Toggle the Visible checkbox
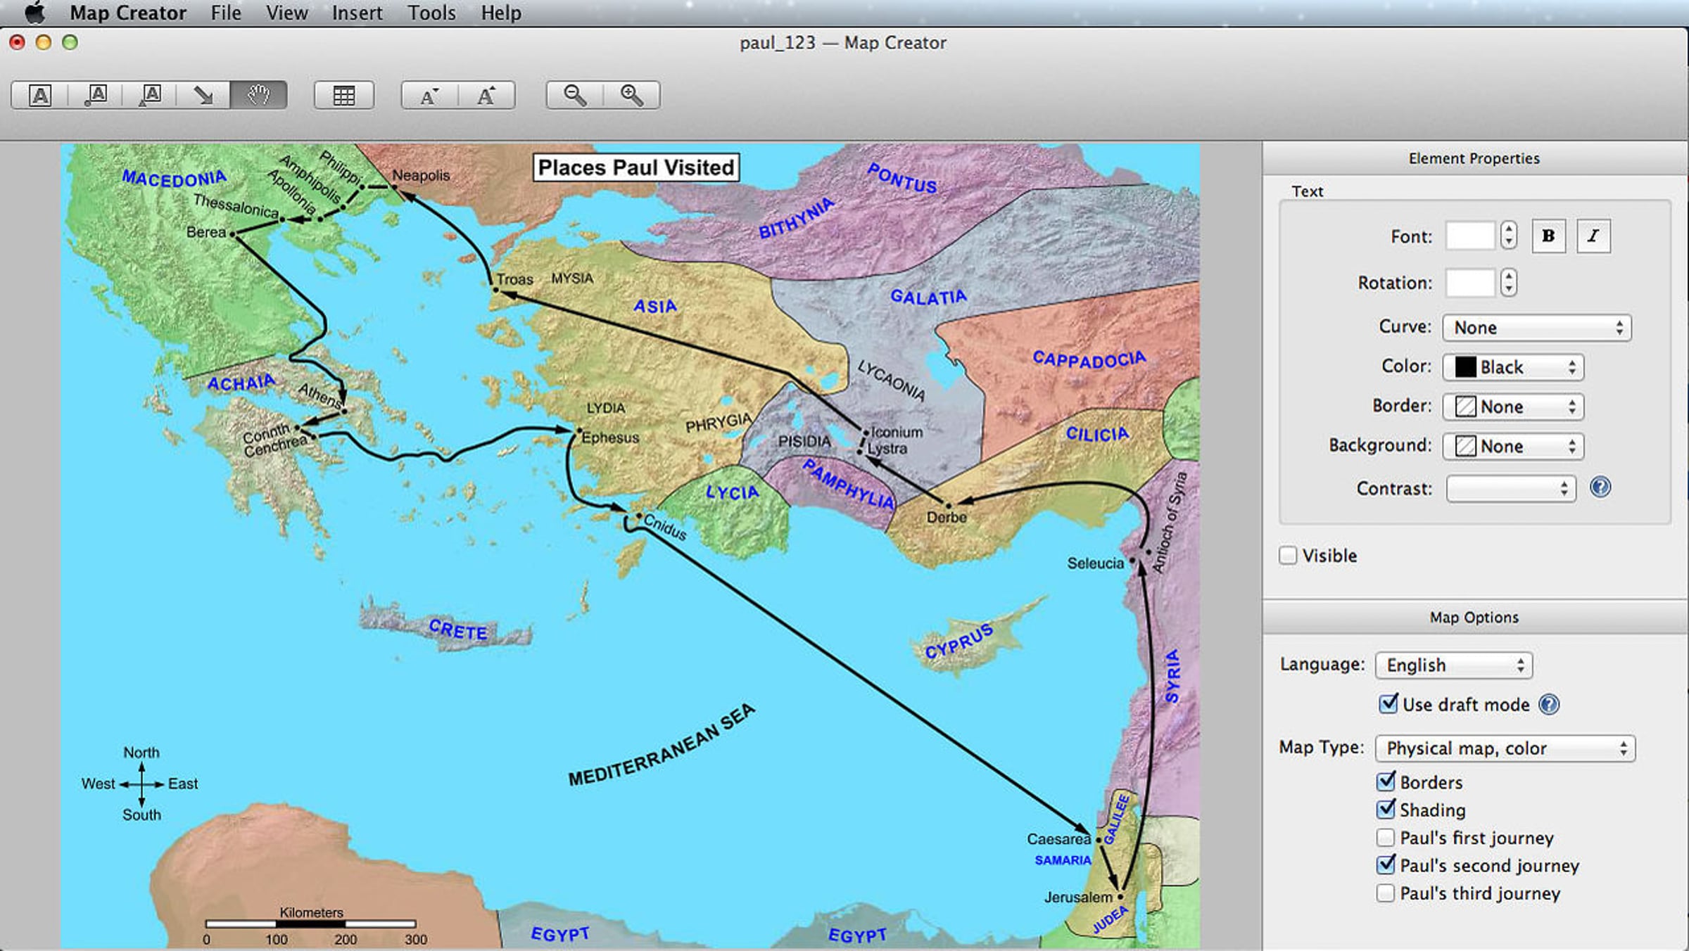Viewport: 1689px width, 951px height. pos(1288,556)
